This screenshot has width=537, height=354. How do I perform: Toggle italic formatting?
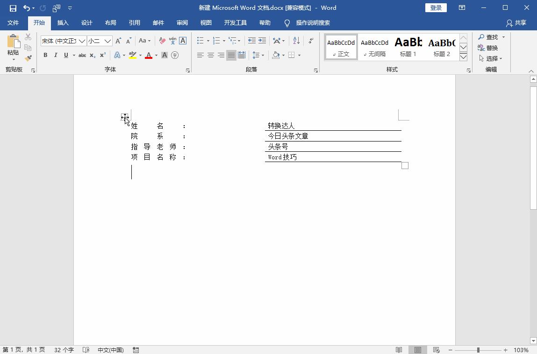tap(56, 55)
